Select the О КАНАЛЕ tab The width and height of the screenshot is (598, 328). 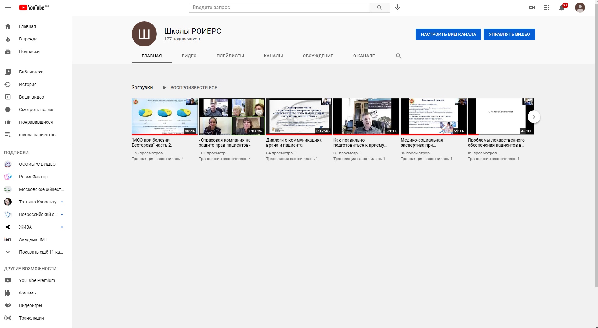point(364,56)
